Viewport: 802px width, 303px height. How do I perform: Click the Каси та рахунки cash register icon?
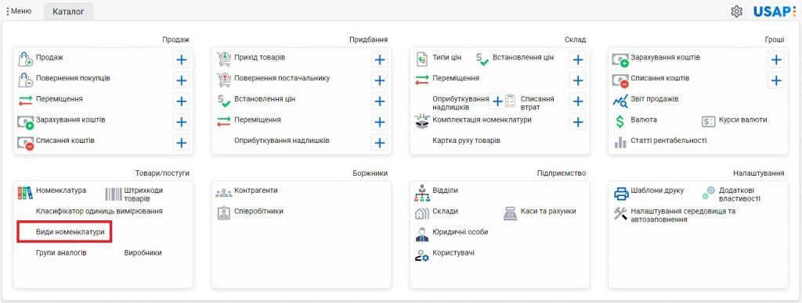point(511,213)
